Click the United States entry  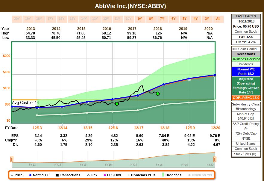(246, 144)
